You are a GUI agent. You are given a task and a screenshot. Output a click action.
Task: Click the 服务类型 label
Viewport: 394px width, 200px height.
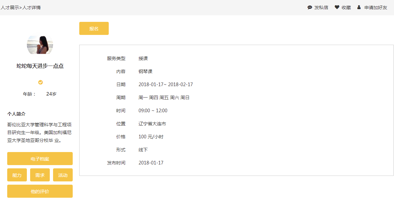click(116, 58)
